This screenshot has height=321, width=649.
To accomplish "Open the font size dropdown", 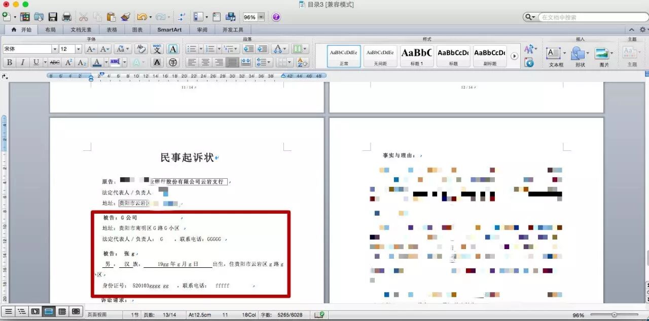I will tap(78, 49).
